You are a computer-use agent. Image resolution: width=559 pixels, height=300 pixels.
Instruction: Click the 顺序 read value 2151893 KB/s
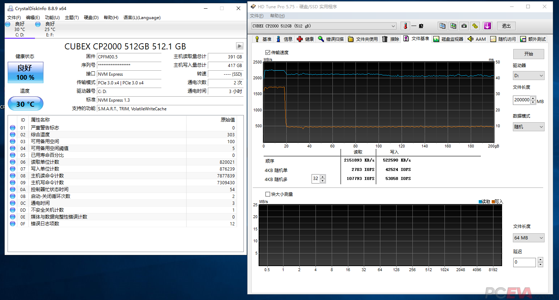[x=359, y=160]
